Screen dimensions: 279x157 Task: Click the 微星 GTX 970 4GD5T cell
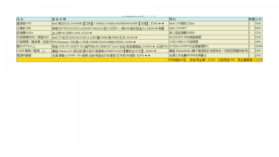[110, 47]
